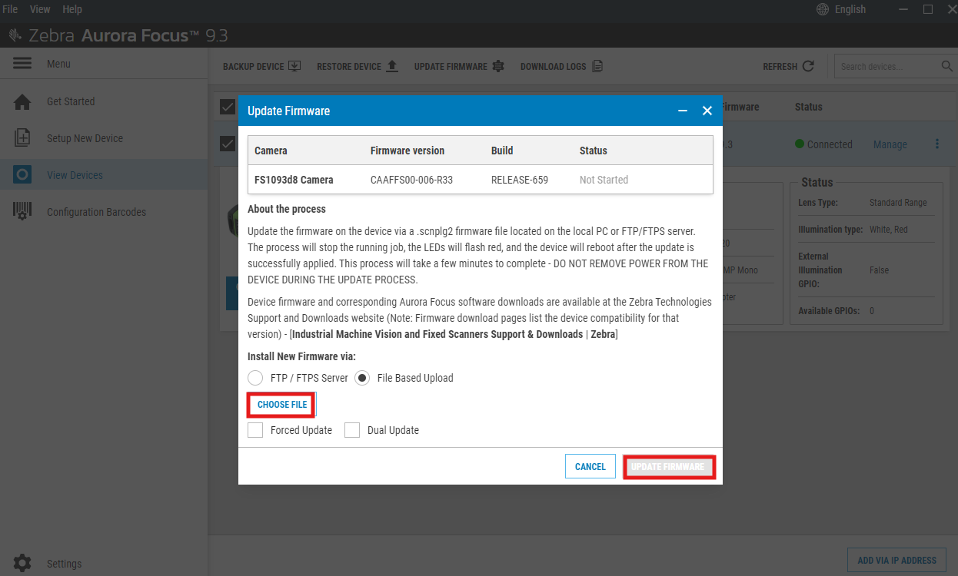Screen dimensions: 958x576
Task: Enable the Forced Update checkbox
Action: click(x=255, y=430)
